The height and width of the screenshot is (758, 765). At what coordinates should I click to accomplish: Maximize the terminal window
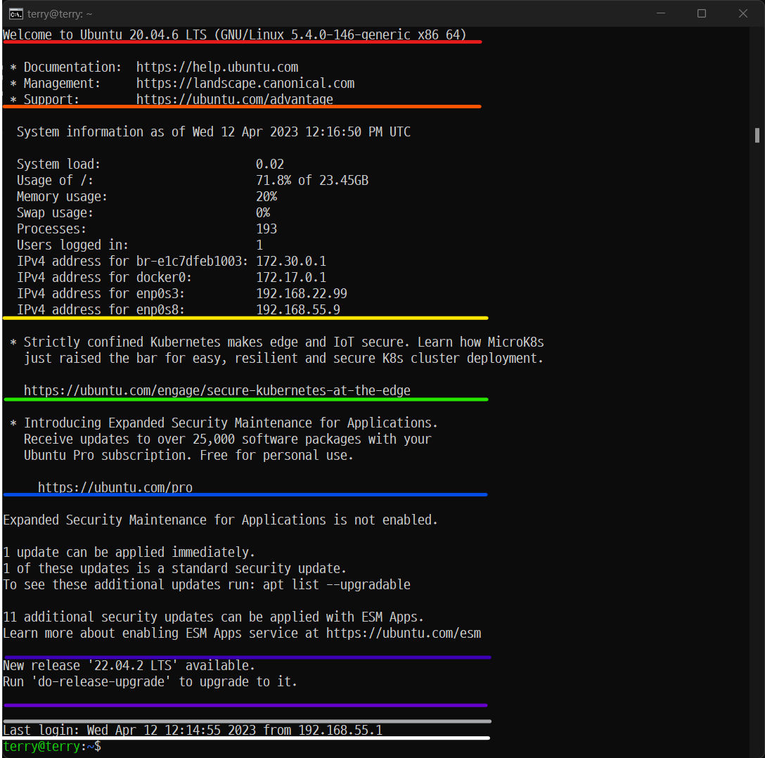pyautogui.click(x=701, y=13)
